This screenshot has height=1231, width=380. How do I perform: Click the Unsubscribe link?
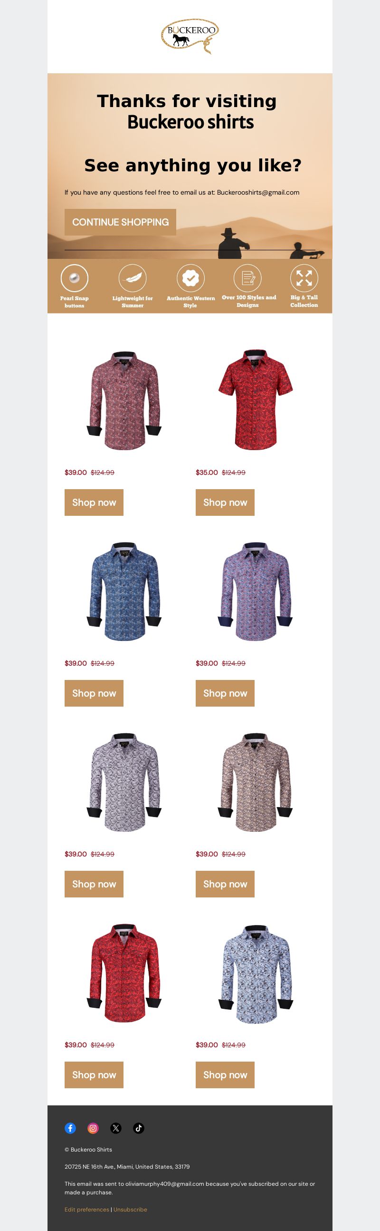[x=130, y=1210]
